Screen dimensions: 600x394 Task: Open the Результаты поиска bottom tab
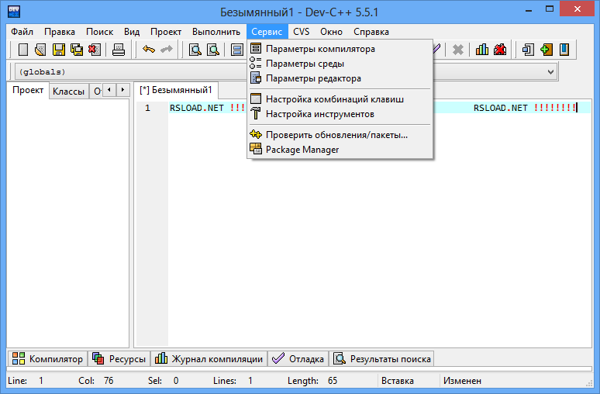point(382,359)
